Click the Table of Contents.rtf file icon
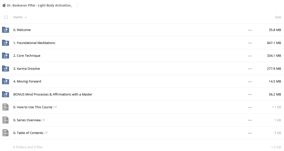 [6, 133]
